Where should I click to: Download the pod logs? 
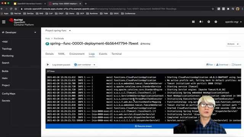tap(222, 65)
